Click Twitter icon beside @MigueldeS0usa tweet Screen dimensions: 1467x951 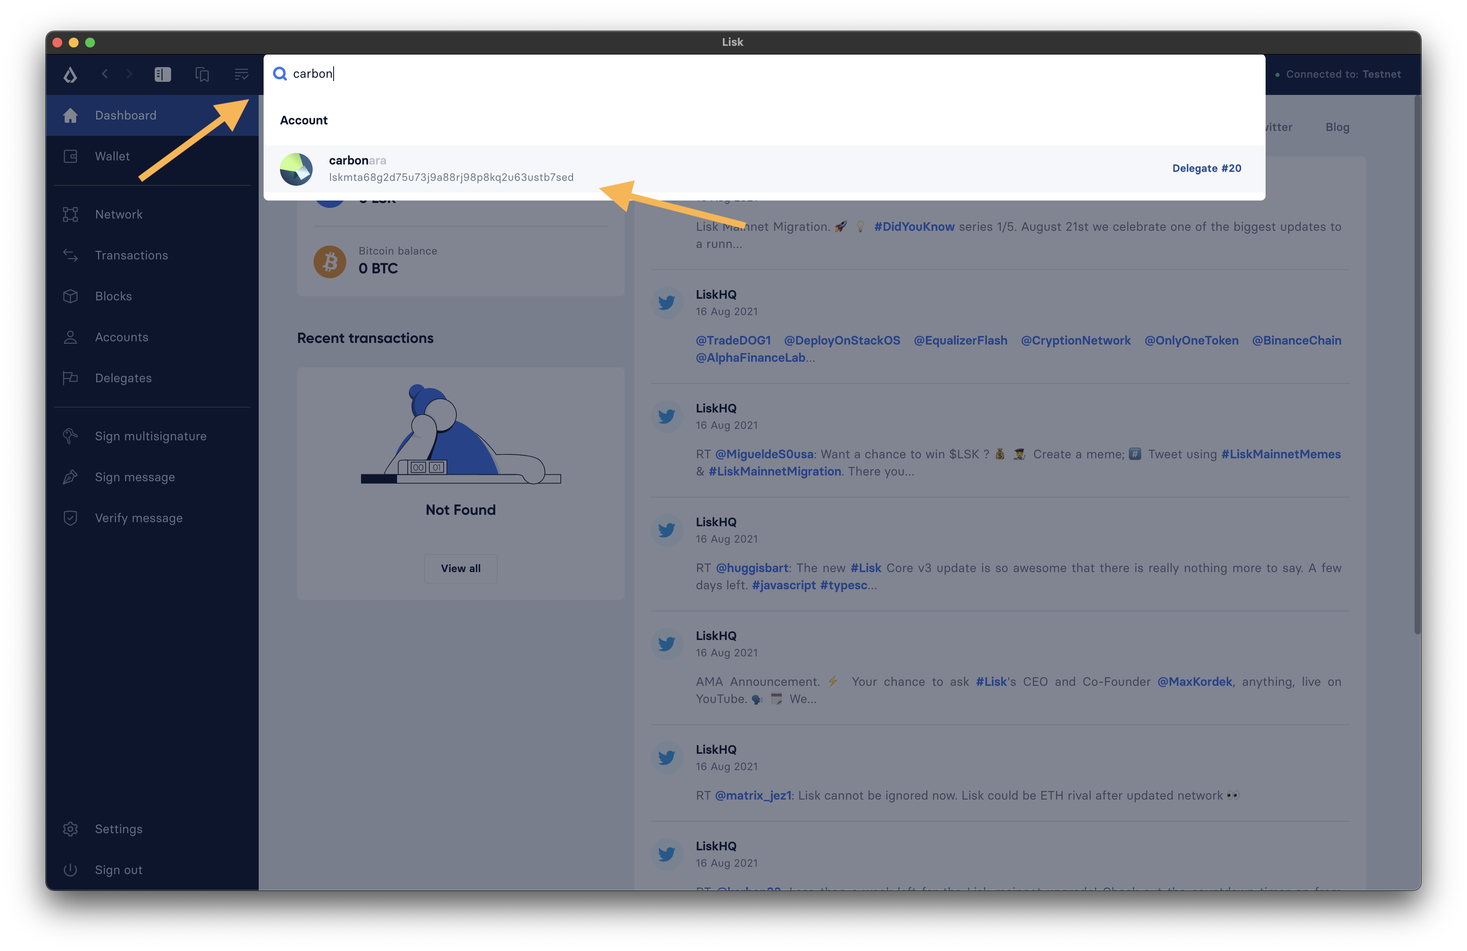click(666, 417)
